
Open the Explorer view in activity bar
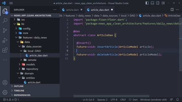click(x=5, y=11)
